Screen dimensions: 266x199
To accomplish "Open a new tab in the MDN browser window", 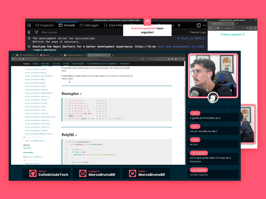I will [x=113, y=55].
